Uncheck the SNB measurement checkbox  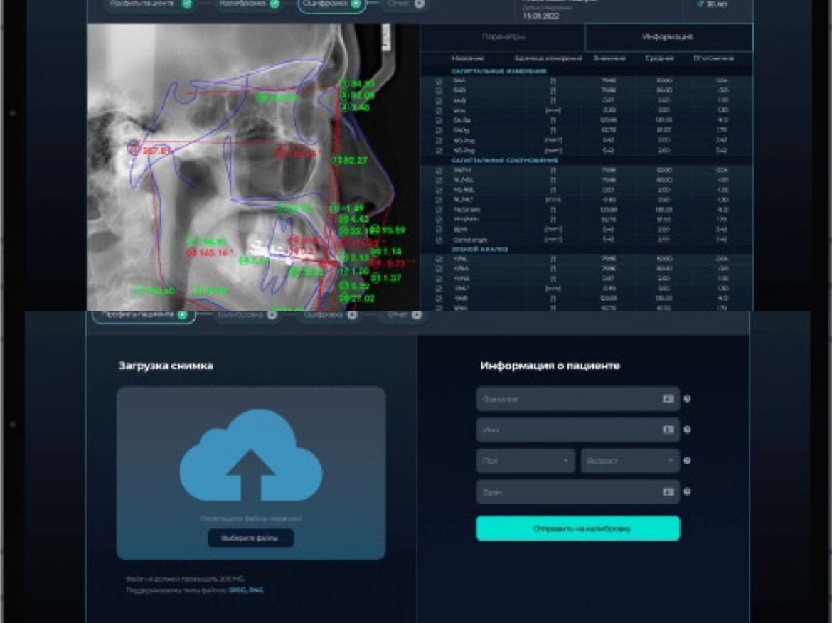tap(439, 91)
